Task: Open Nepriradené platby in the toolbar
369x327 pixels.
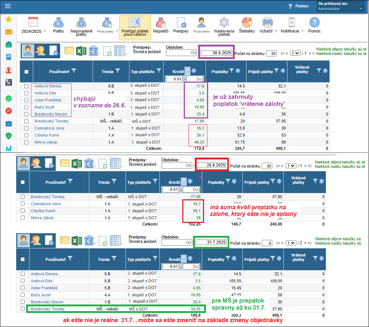Action: (82, 27)
